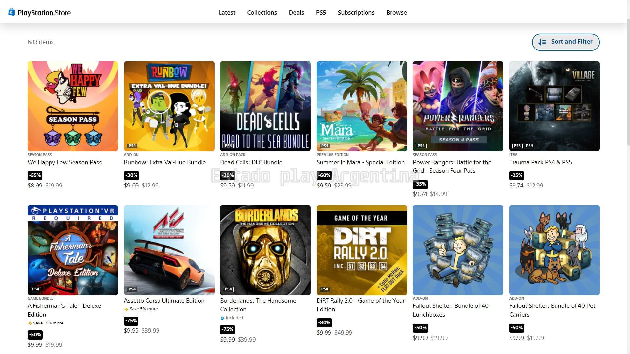Image resolution: width=630 pixels, height=354 pixels.
Task: Open the Sort and Filter panel
Action: [x=566, y=42]
